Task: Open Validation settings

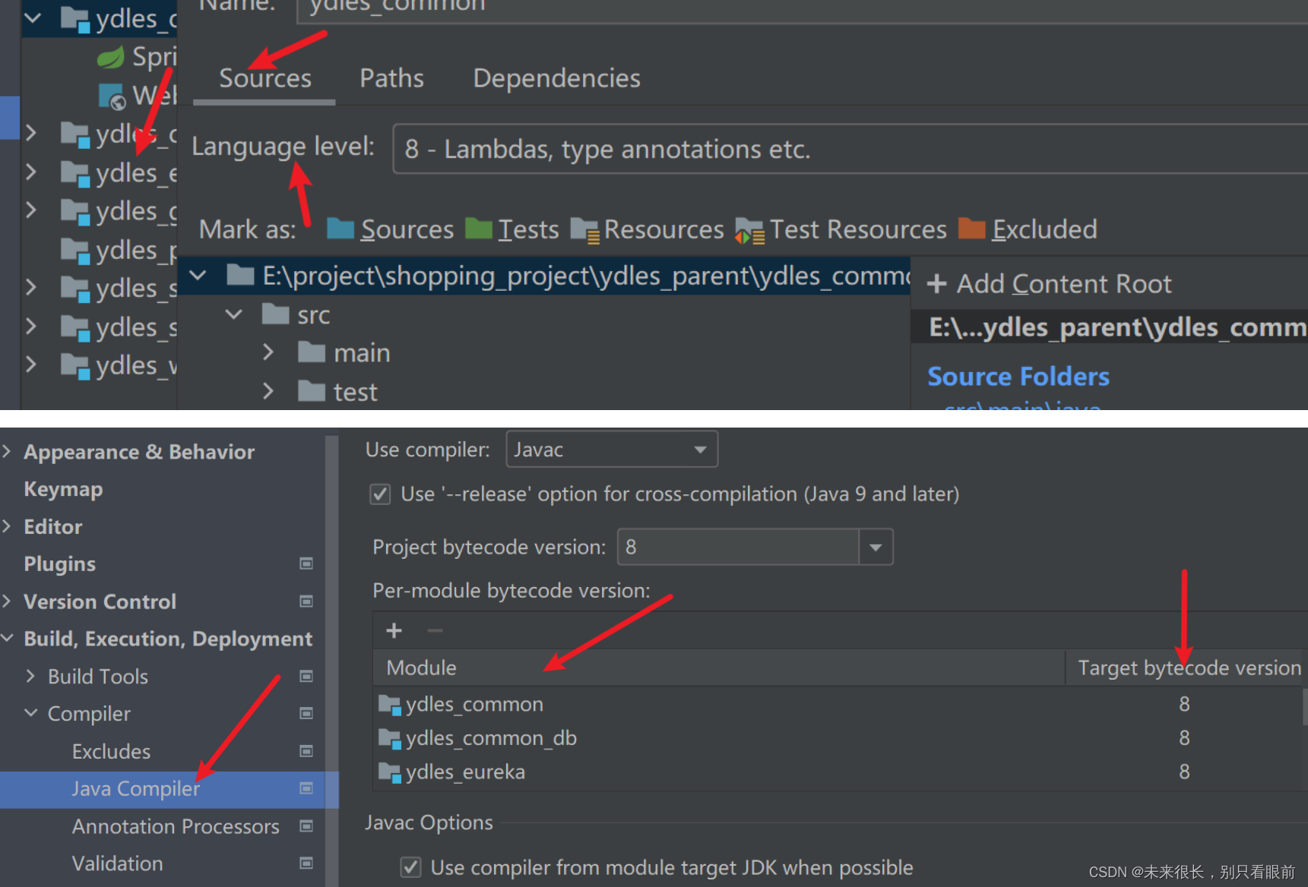Action: point(117,863)
